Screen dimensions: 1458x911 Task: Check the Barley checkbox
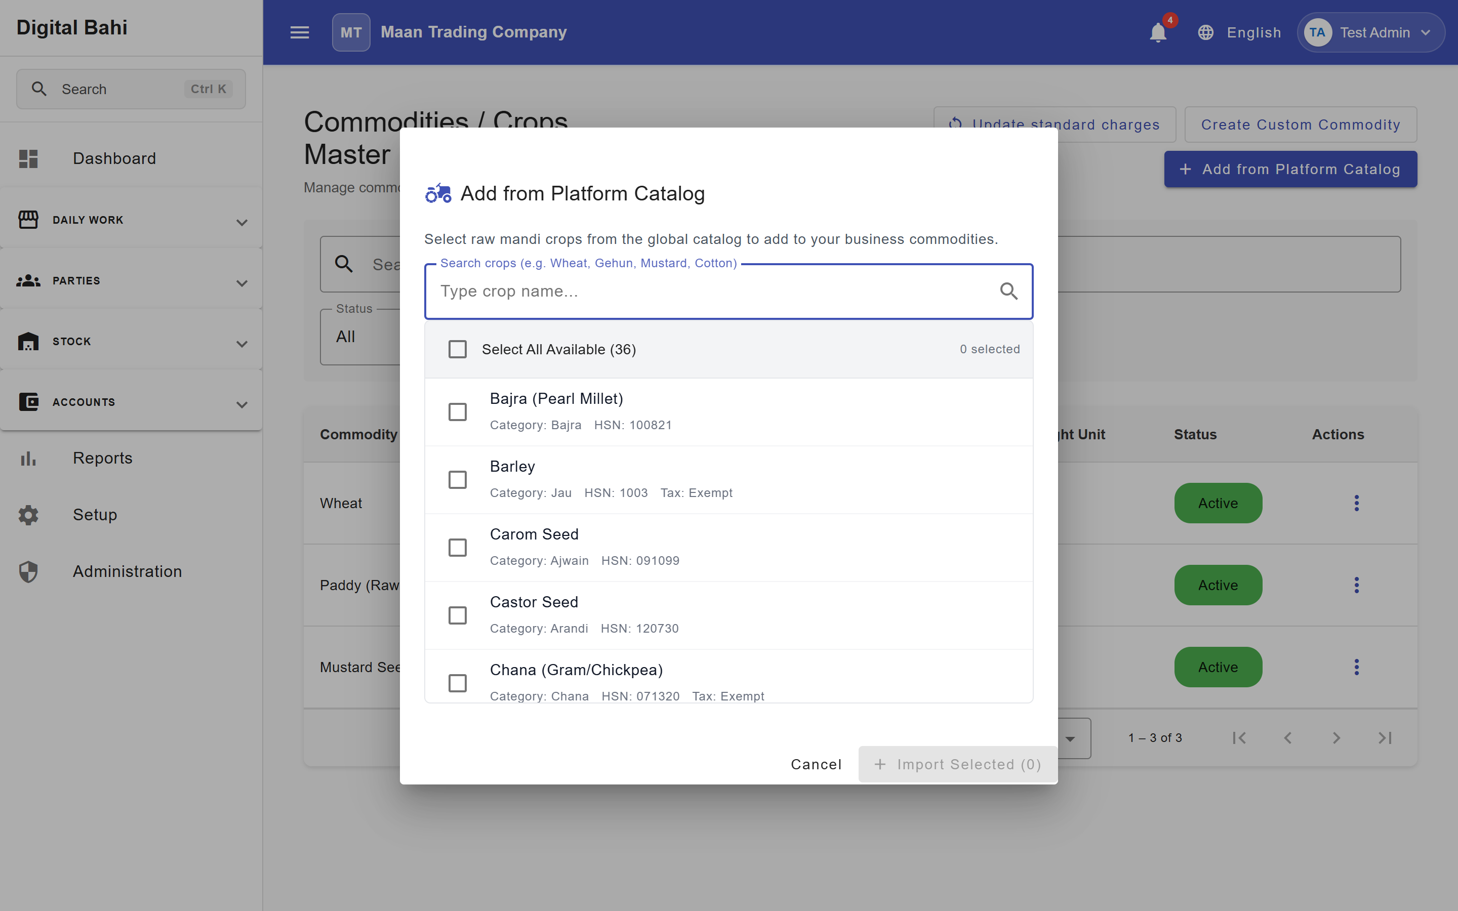(458, 480)
